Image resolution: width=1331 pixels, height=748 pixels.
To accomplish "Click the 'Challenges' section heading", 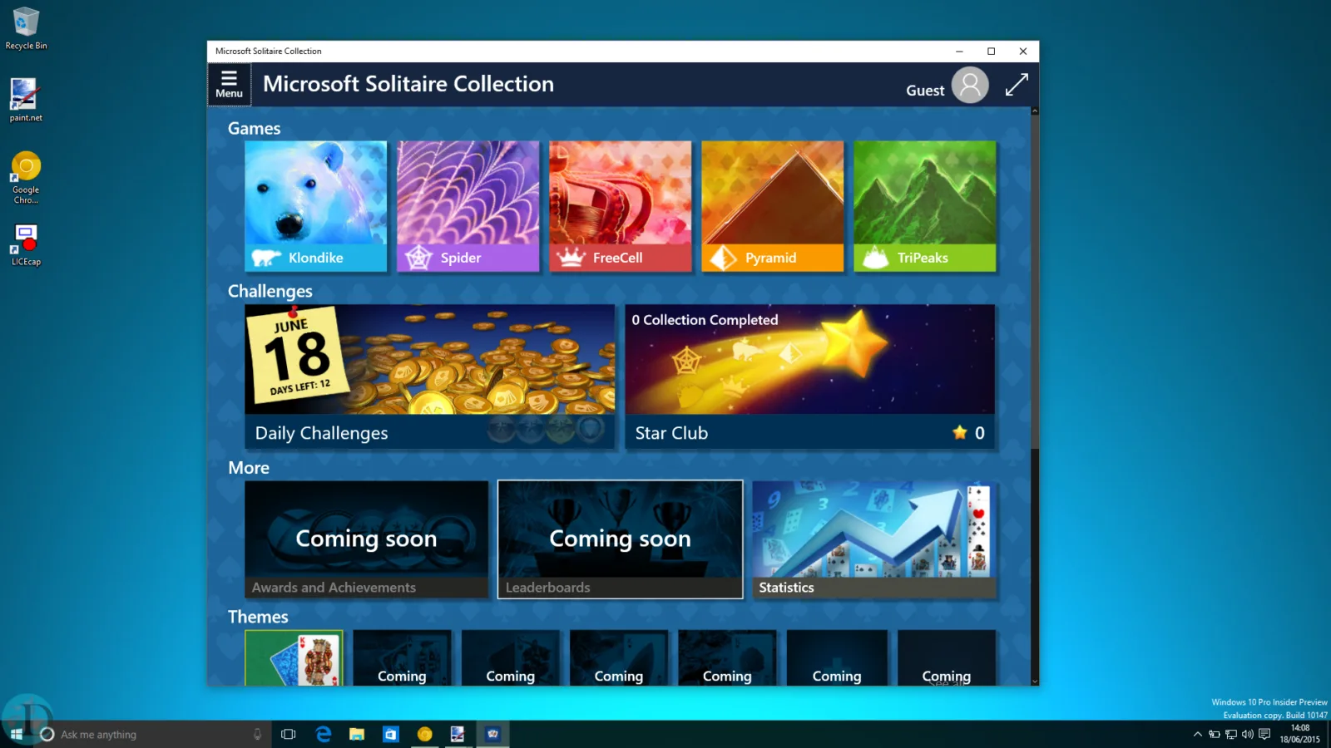I will tap(270, 292).
